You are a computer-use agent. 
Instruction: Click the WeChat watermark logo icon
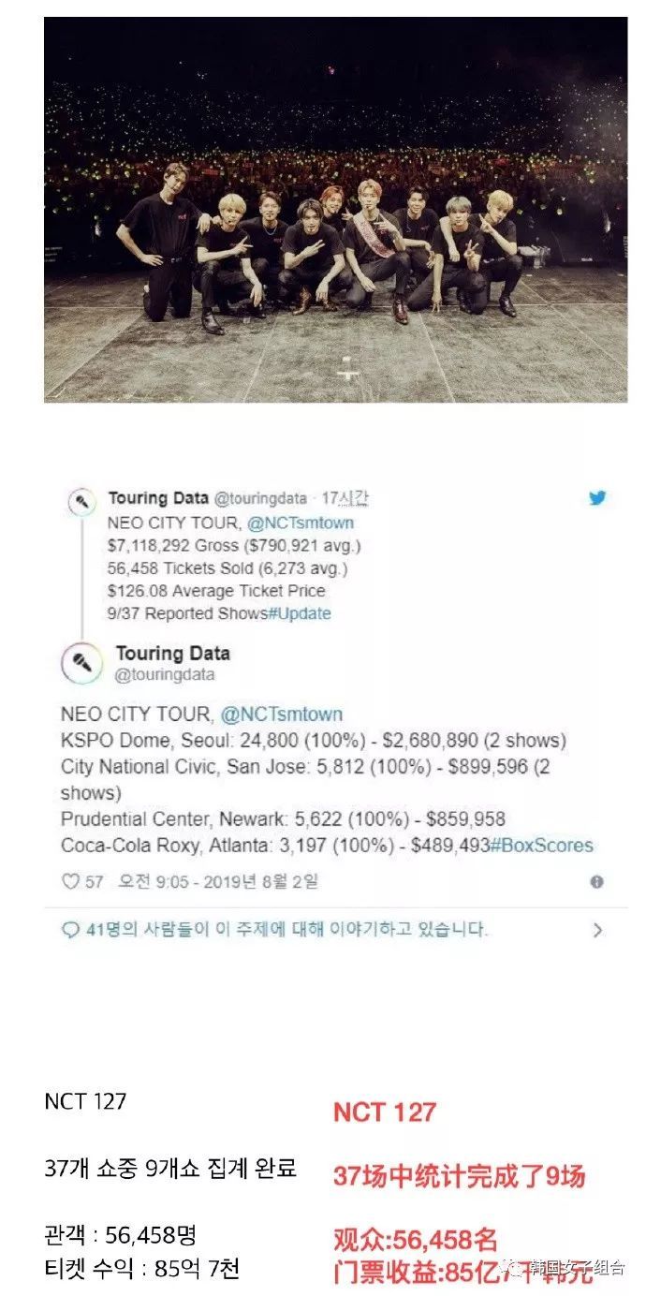coord(517,1268)
